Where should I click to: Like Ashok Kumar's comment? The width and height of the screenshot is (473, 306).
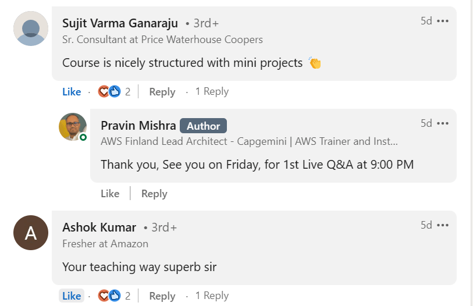(x=72, y=296)
